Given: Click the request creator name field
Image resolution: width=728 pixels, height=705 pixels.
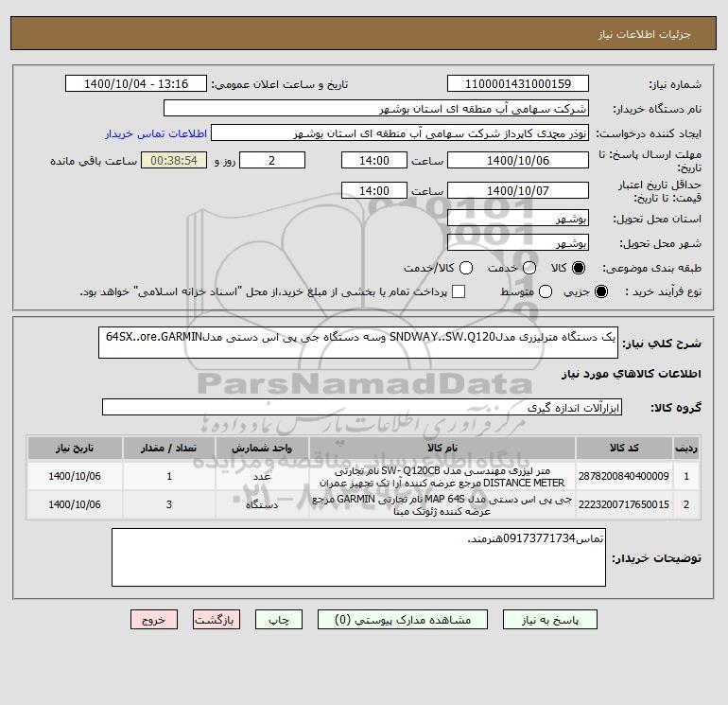Looking at the screenshot, I should point(400,133).
